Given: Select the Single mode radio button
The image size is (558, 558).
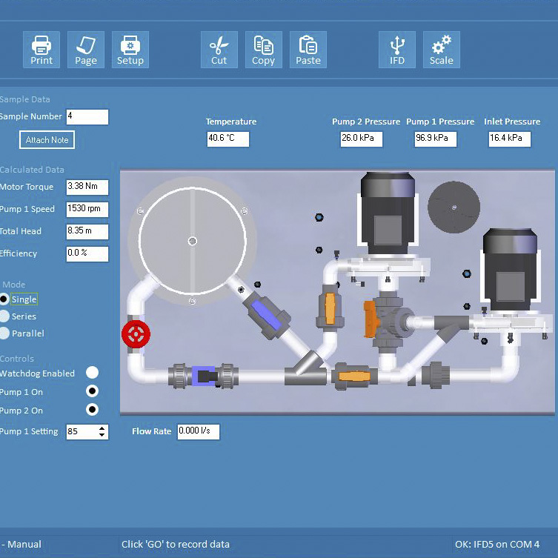Looking at the screenshot, I should [4, 299].
